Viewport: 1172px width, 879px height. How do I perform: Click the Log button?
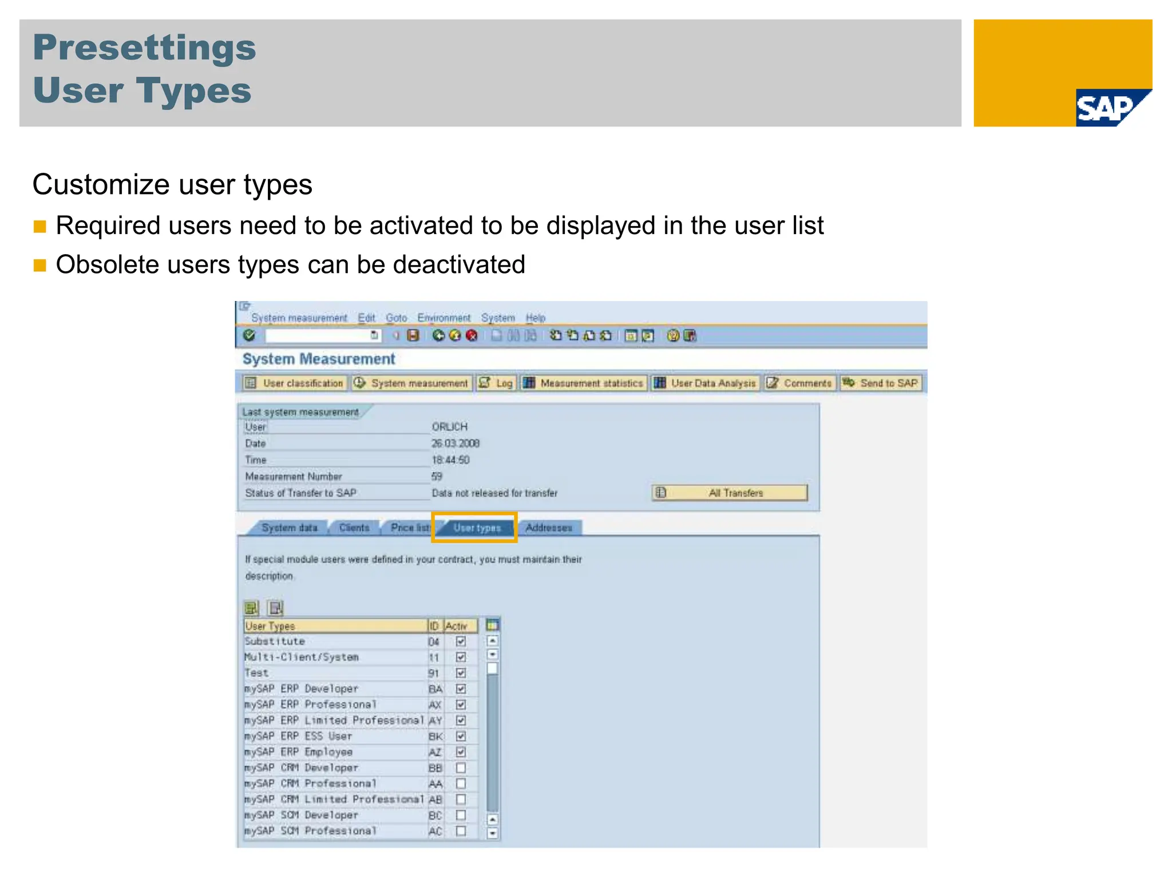[496, 383]
